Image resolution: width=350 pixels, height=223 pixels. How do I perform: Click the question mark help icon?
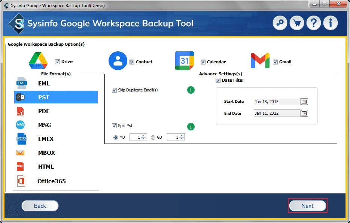pos(314,23)
